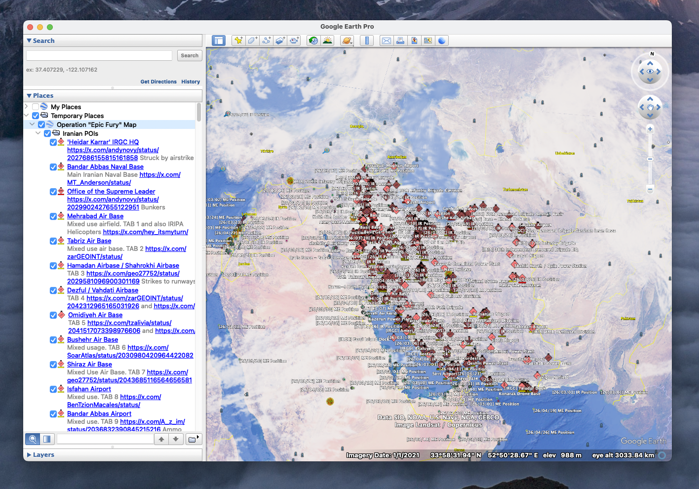Image resolution: width=699 pixels, height=489 pixels.
Task: Select the Bandar Abbas Airport entry
Action: pos(99,414)
